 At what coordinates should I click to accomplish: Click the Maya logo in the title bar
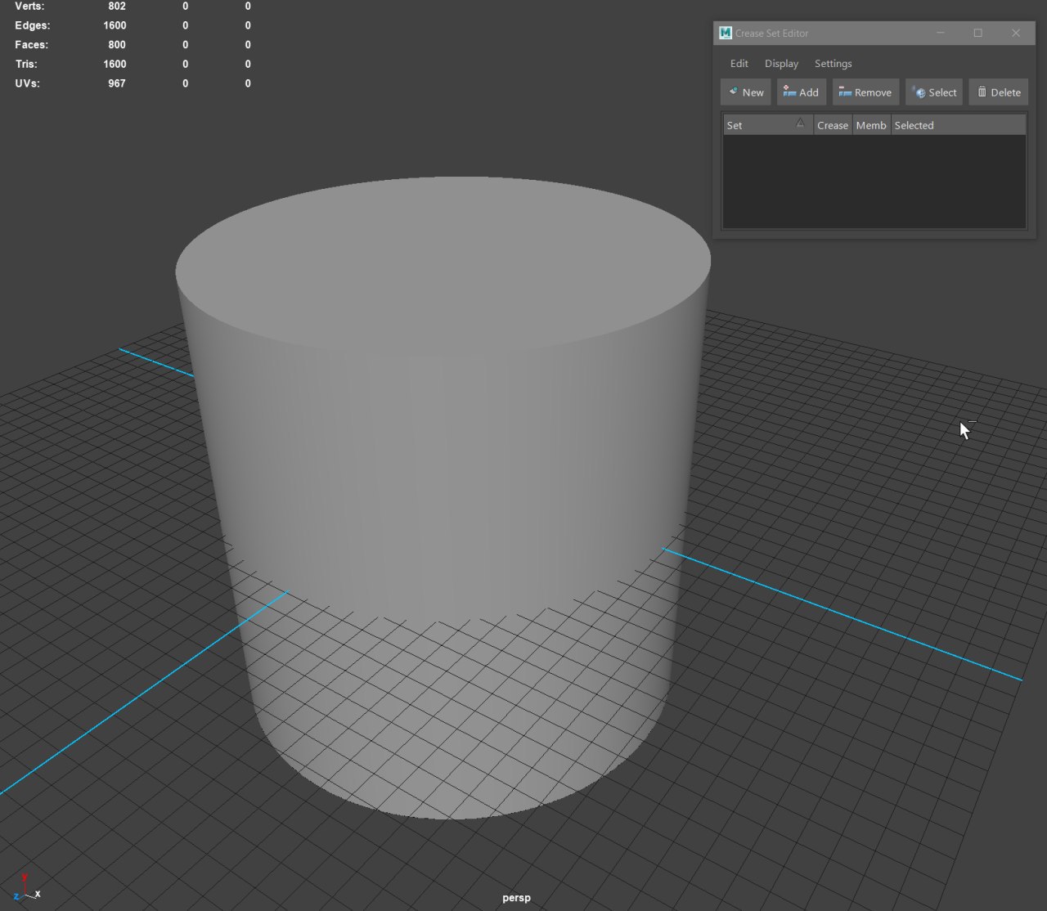point(725,33)
